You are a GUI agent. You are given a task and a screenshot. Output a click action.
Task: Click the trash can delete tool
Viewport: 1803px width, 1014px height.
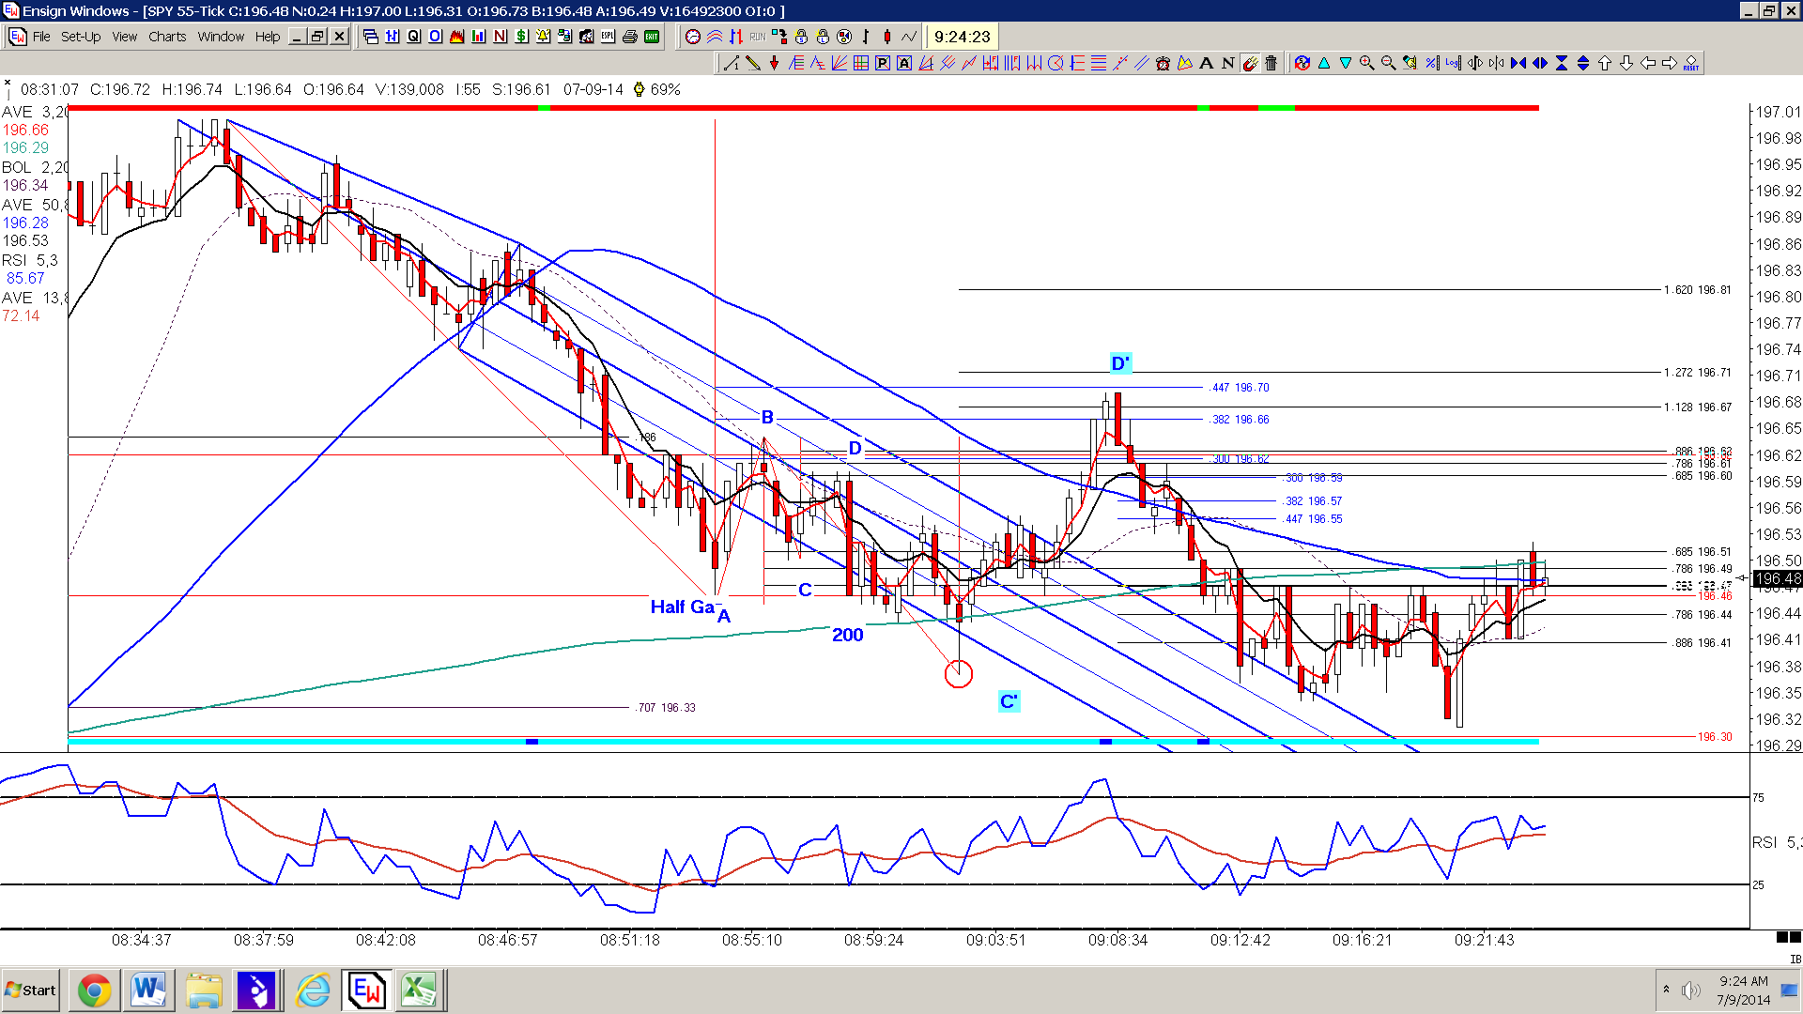(1271, 63)
